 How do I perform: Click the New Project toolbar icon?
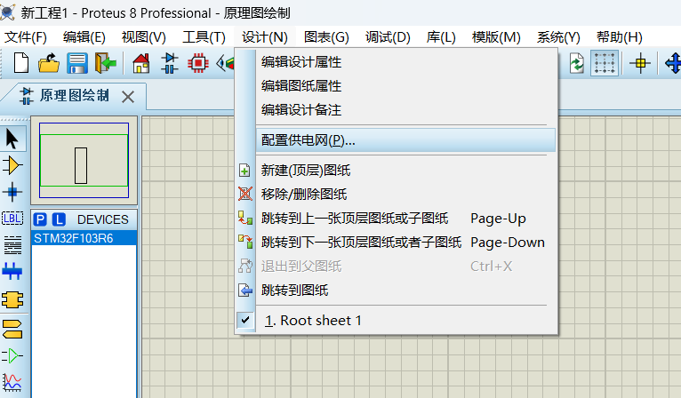20,63
